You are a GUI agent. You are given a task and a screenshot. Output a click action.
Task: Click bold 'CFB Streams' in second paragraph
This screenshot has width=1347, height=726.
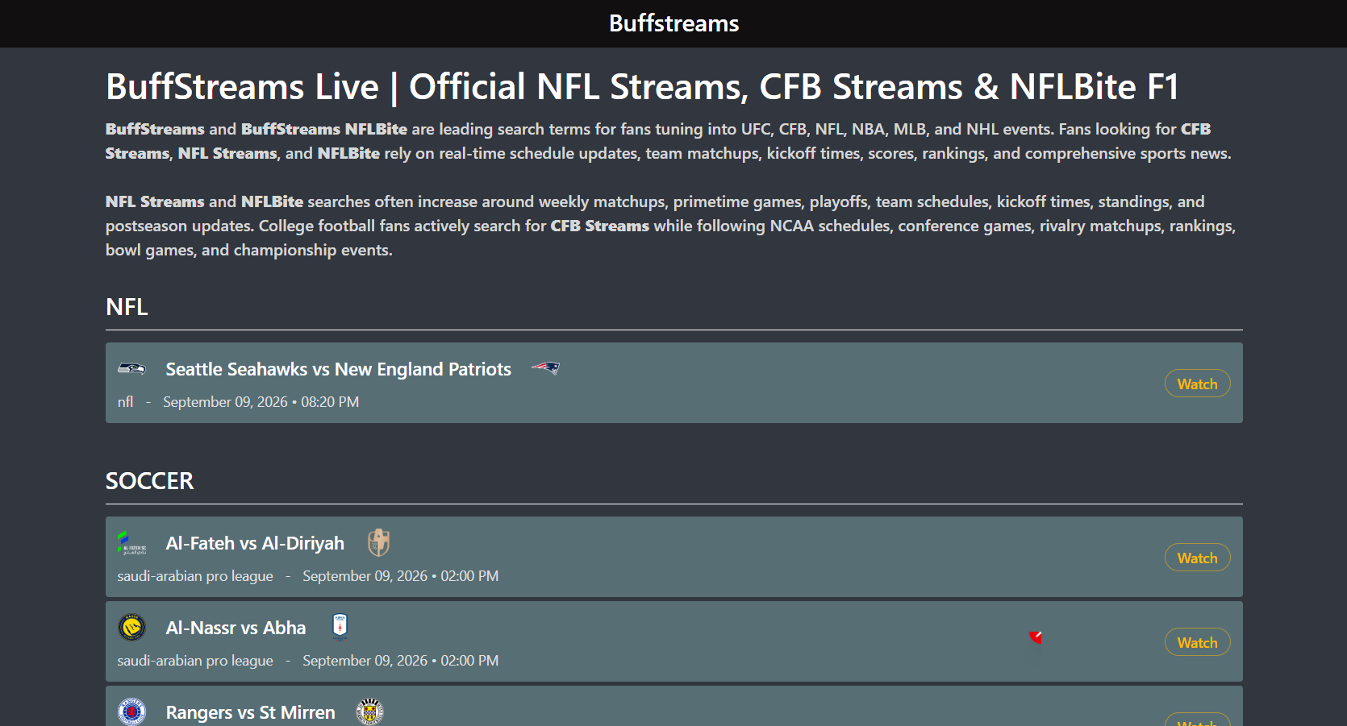[x=599, y=226]
